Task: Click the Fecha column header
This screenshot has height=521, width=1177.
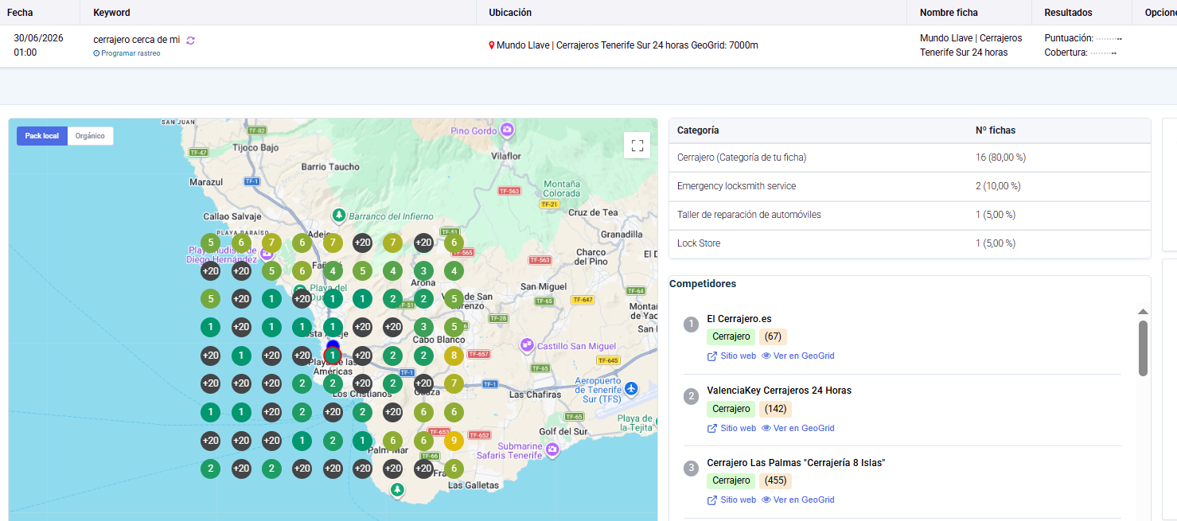Action: coord(20,13)
